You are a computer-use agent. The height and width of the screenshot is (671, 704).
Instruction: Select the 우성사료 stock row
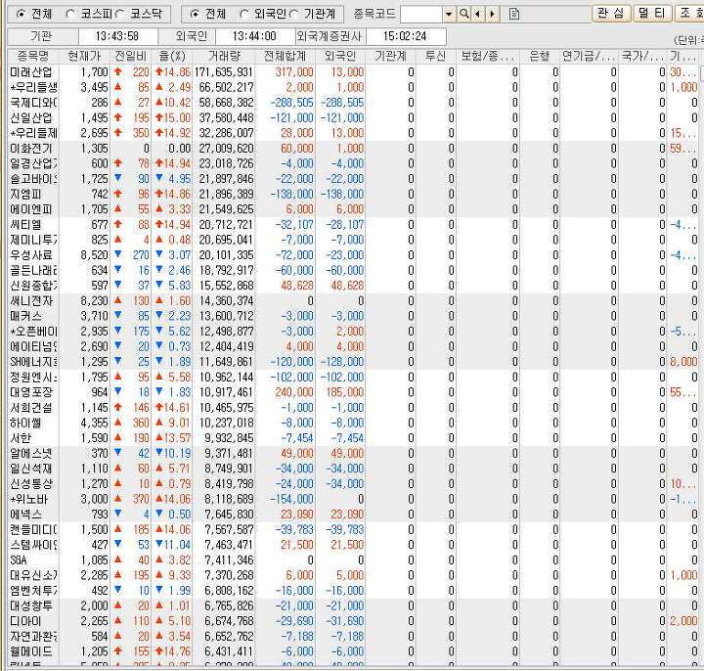tap(353, 255)
